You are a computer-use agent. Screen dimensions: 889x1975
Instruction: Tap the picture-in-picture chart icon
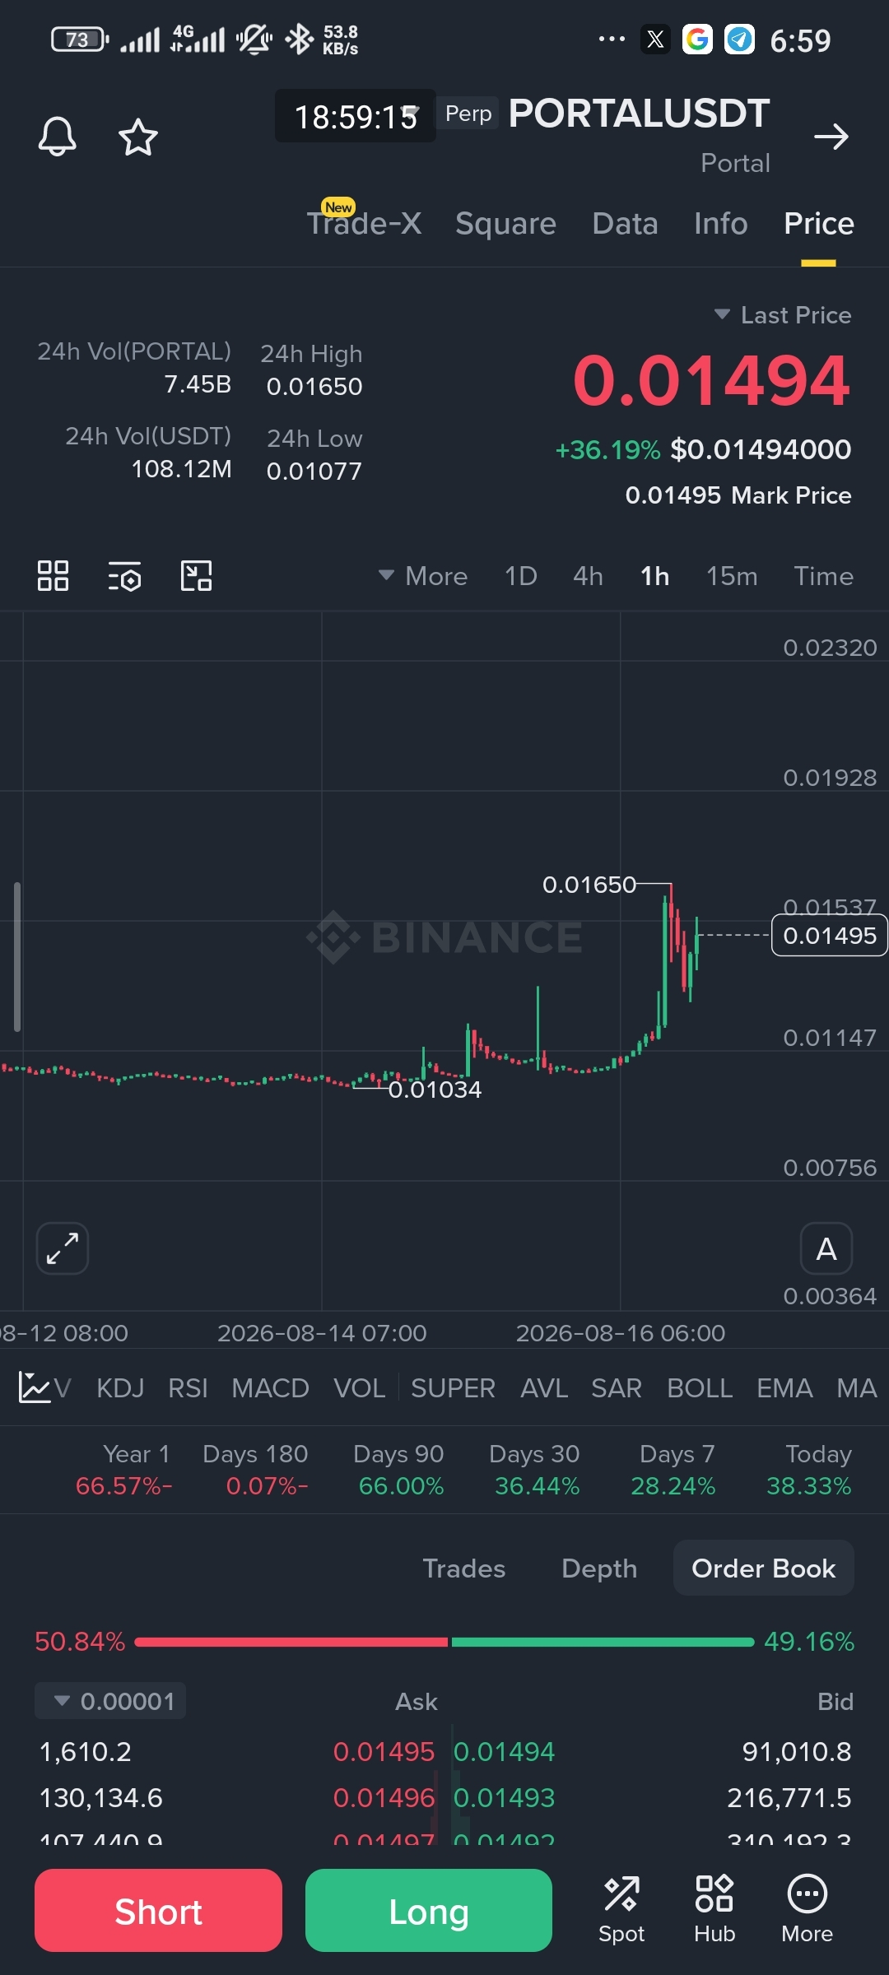(x=197, y=576)
